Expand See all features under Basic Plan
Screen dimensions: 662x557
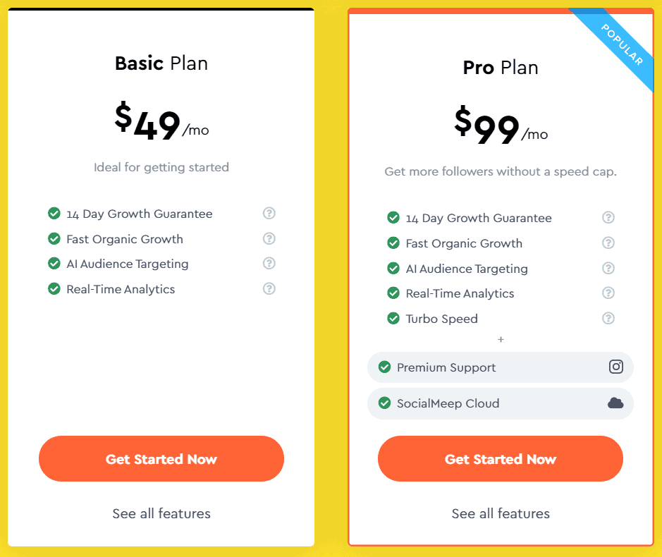tap(161, 513)
